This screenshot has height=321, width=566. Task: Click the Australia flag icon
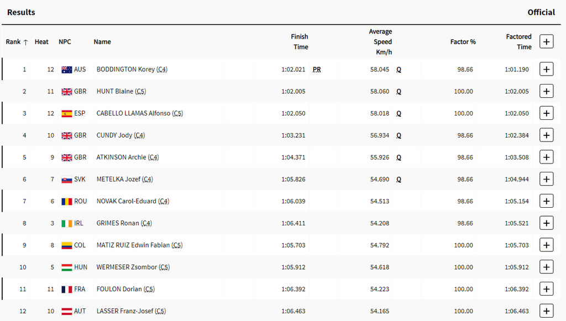click(x=66, y=70)
